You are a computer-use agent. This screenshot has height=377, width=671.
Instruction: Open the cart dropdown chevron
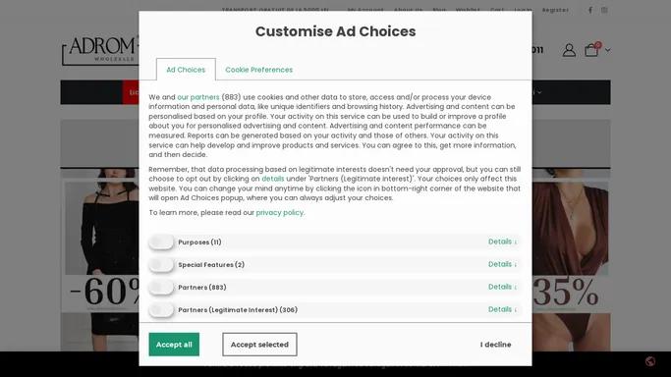(608, 50)
